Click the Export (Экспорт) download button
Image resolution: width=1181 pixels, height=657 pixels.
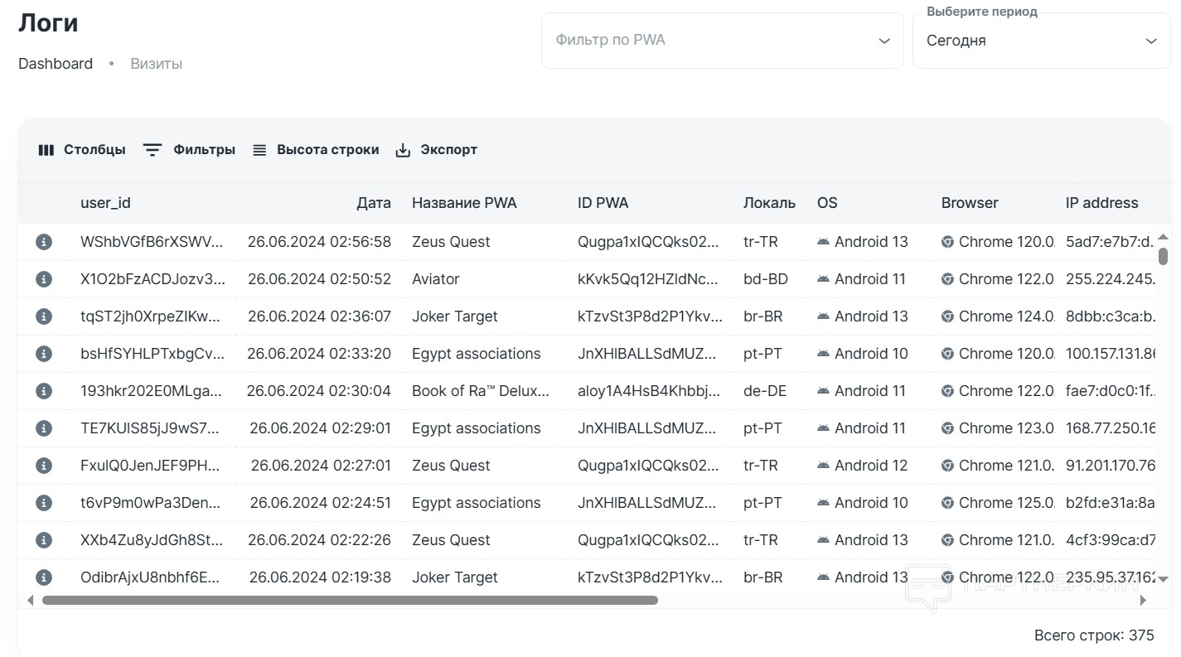(436, 150)
